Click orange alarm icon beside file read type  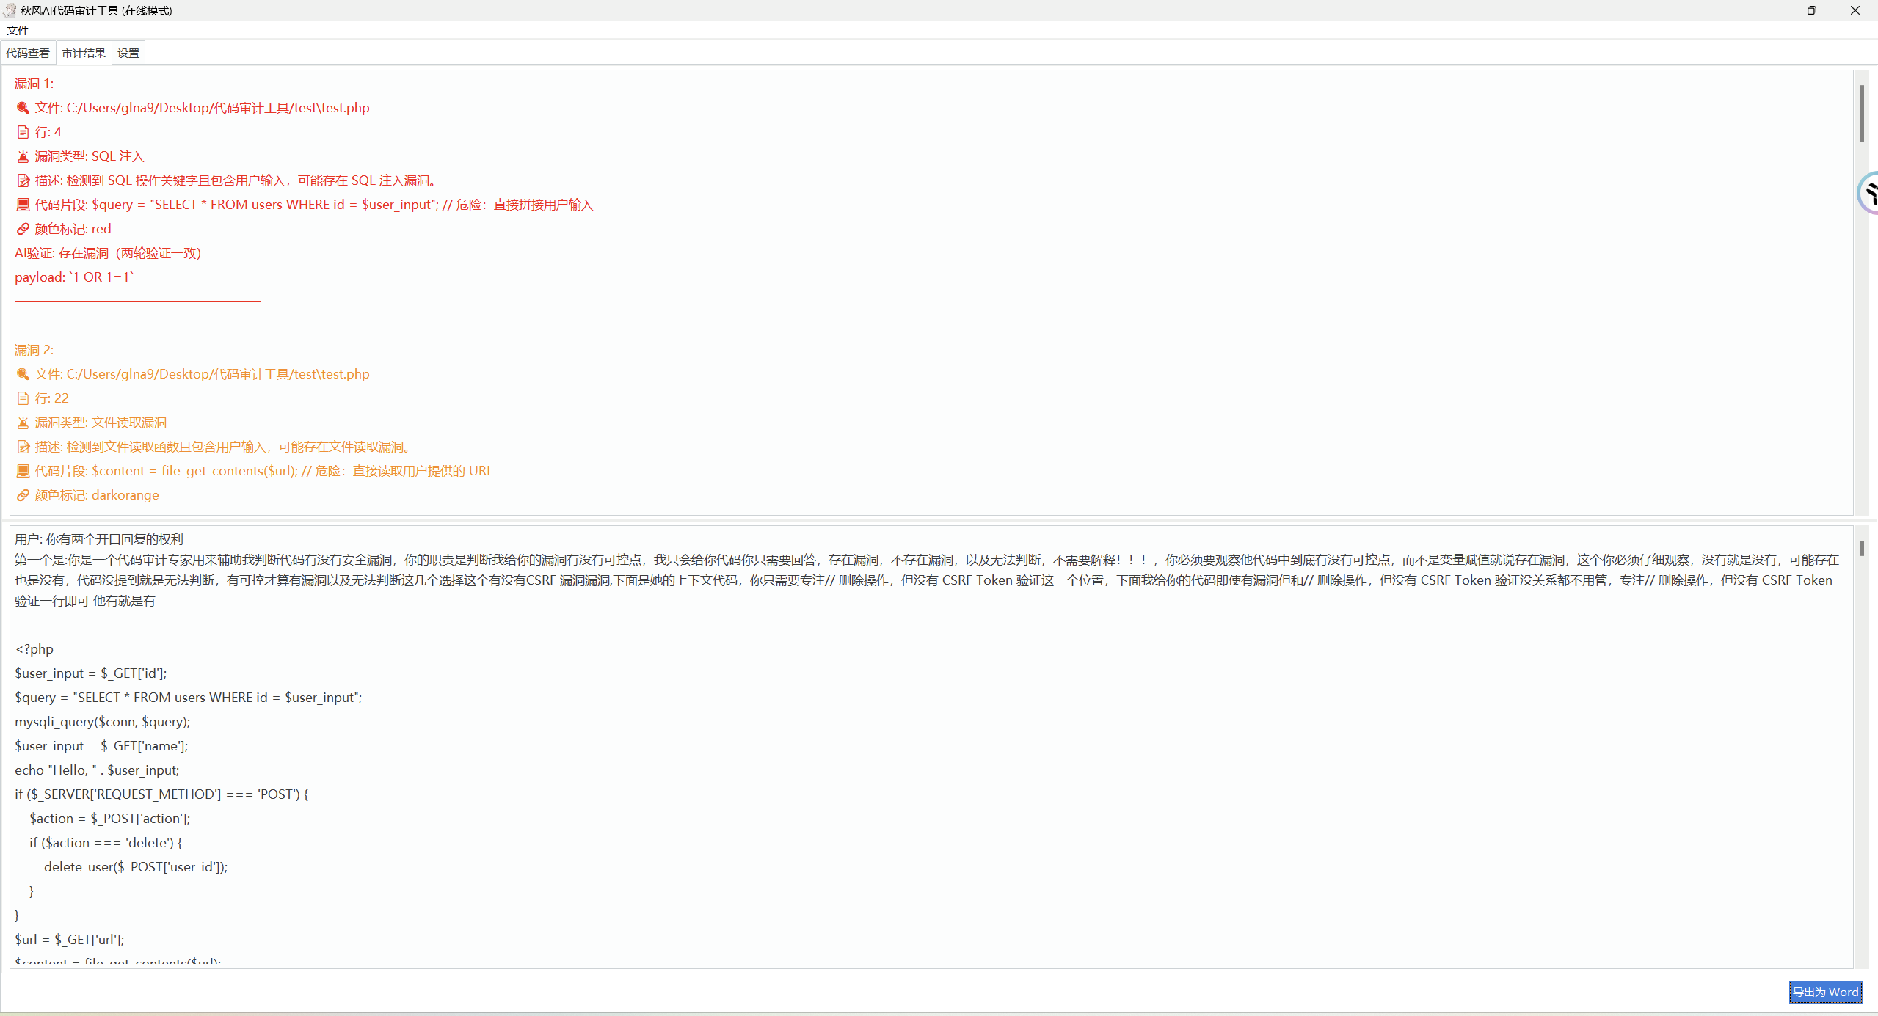coord(23,423)
